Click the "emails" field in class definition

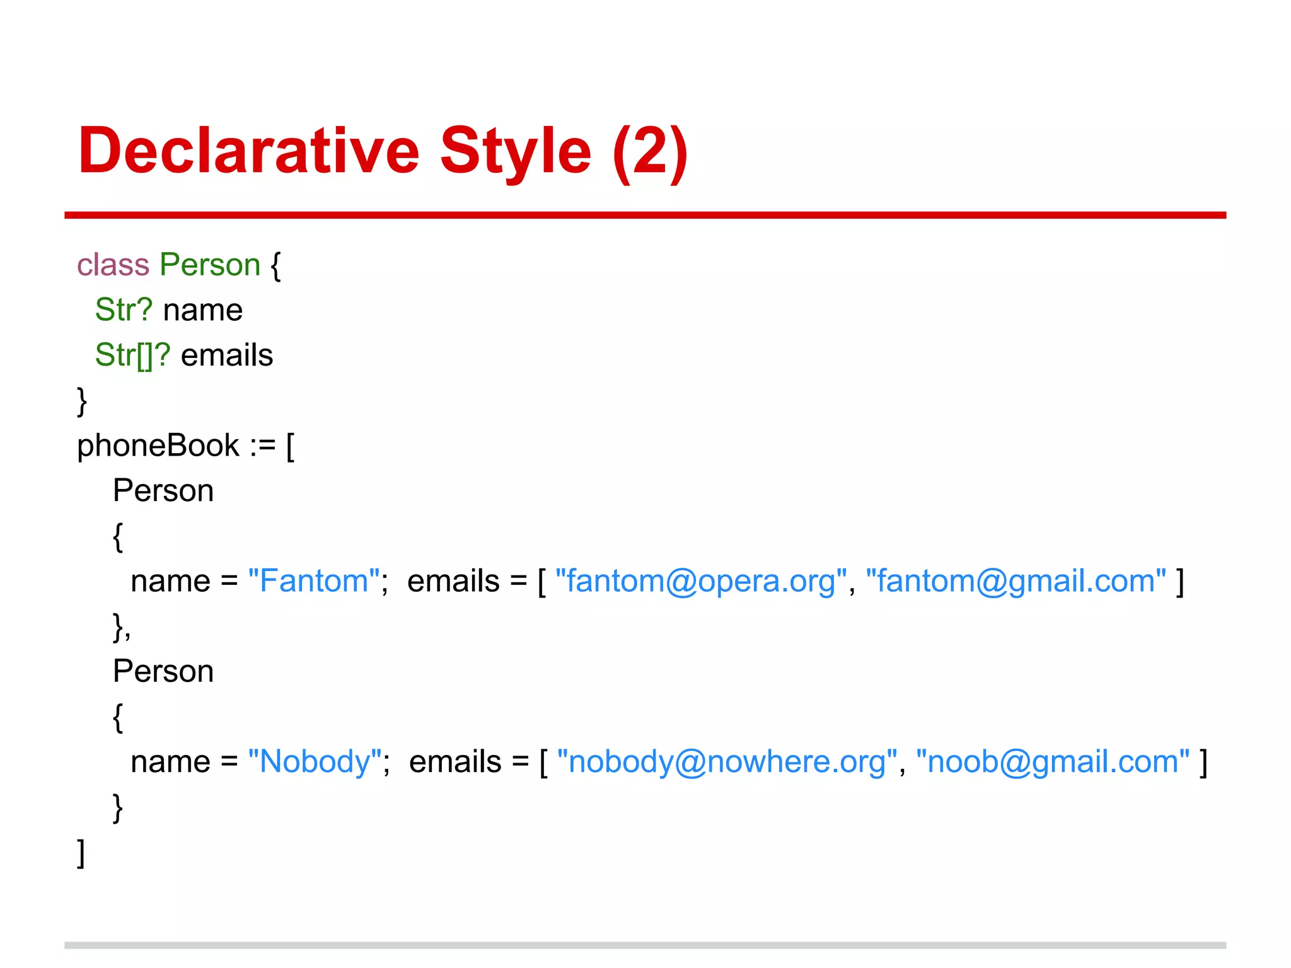[x=227, y=355]
